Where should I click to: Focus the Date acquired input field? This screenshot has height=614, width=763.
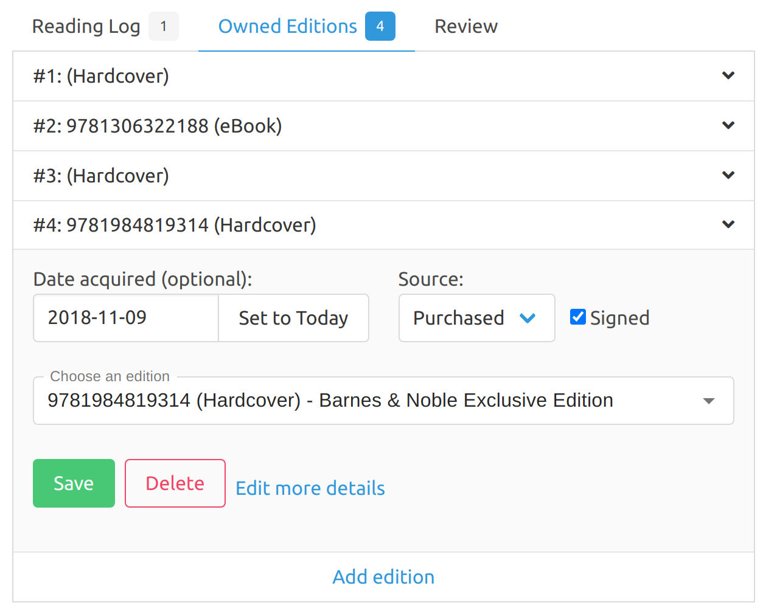(x=125, y=318)
